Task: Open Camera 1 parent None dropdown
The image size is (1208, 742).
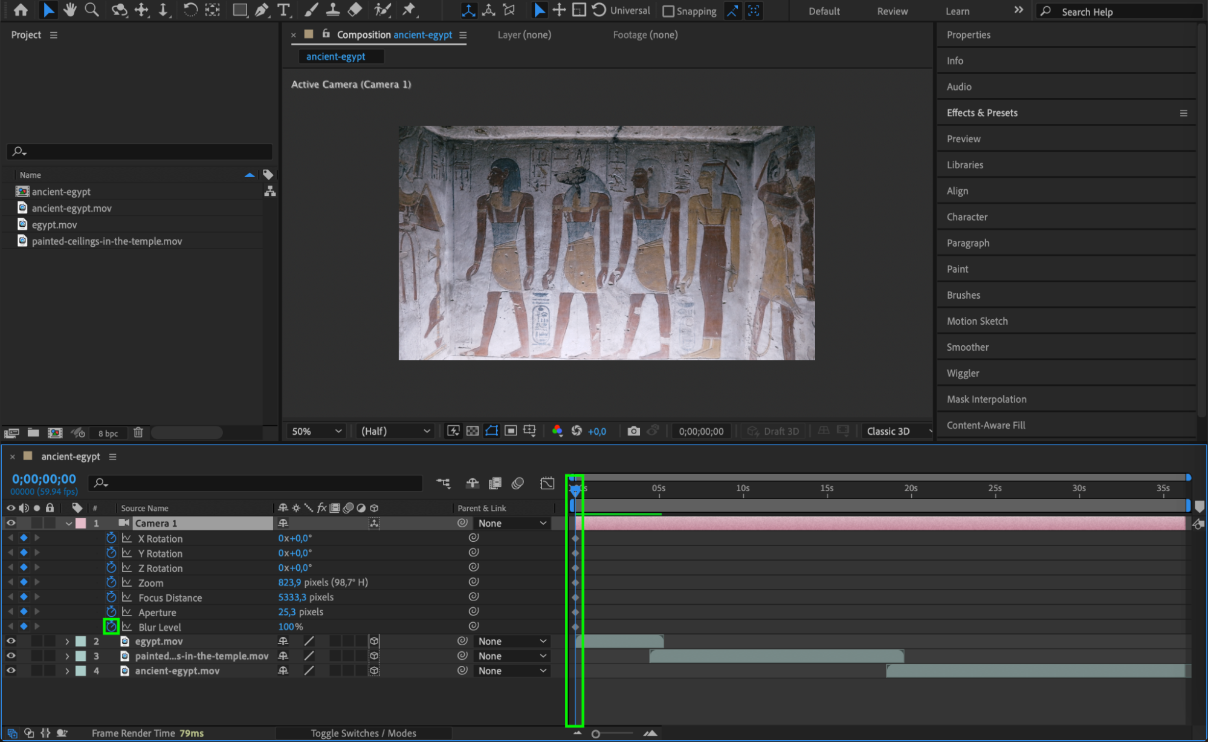Action: click(512, 523)
